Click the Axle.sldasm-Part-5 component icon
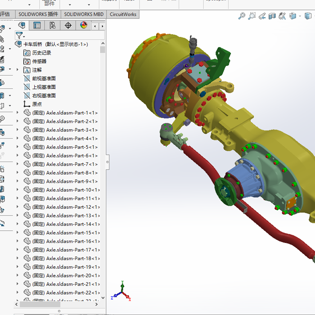Image resolution: width=315 pixels, height=315 pixels. [x=27, y=147]
